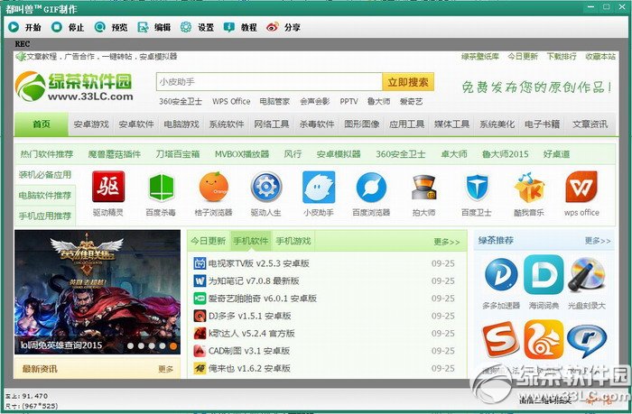Open 多多加速器 recommended icon
Image resolution: width=632 pixels, height=414 pixels.
coord(501,275)
